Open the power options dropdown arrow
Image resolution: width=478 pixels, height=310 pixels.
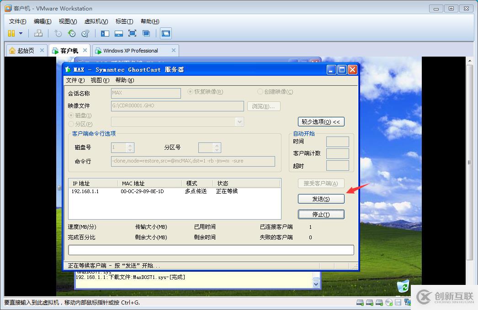coord(21,33)
